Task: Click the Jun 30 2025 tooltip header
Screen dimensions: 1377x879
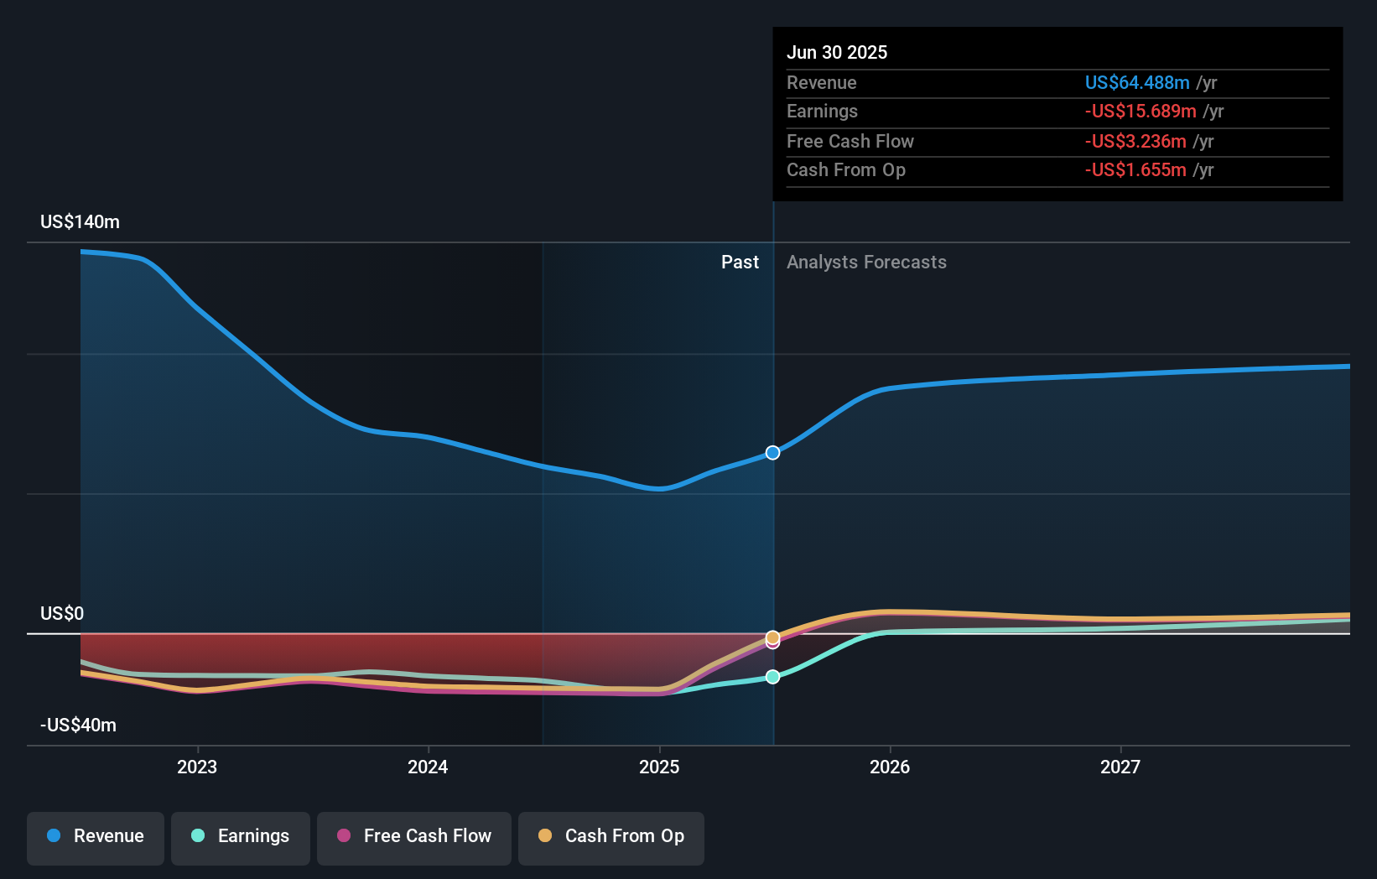Action: tap(837, 52)
